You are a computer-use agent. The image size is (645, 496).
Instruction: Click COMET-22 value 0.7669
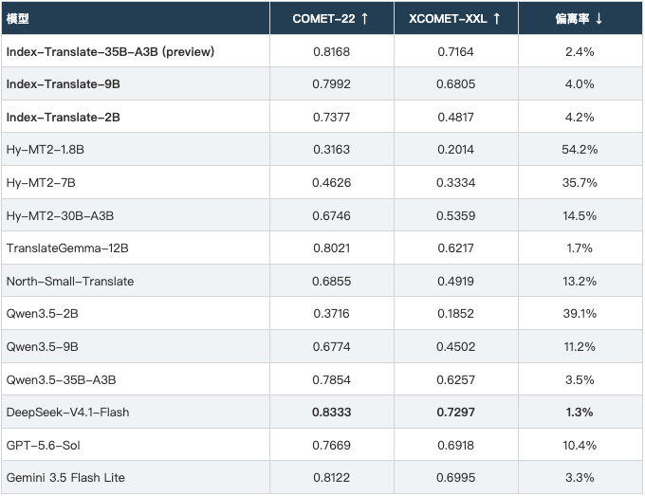[332, 446]
